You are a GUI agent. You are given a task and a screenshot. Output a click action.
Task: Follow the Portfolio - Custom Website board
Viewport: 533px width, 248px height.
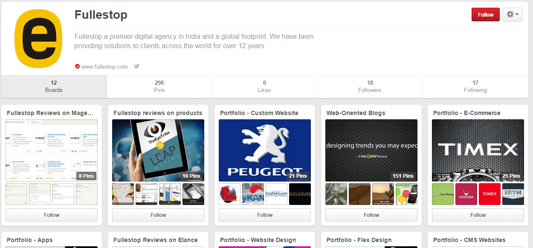point(265,215)
